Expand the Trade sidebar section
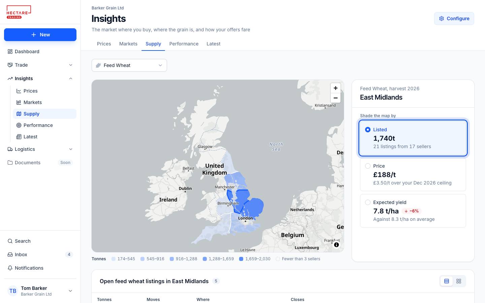Viewport: 485px width, 303px height. tap(40, 65)
